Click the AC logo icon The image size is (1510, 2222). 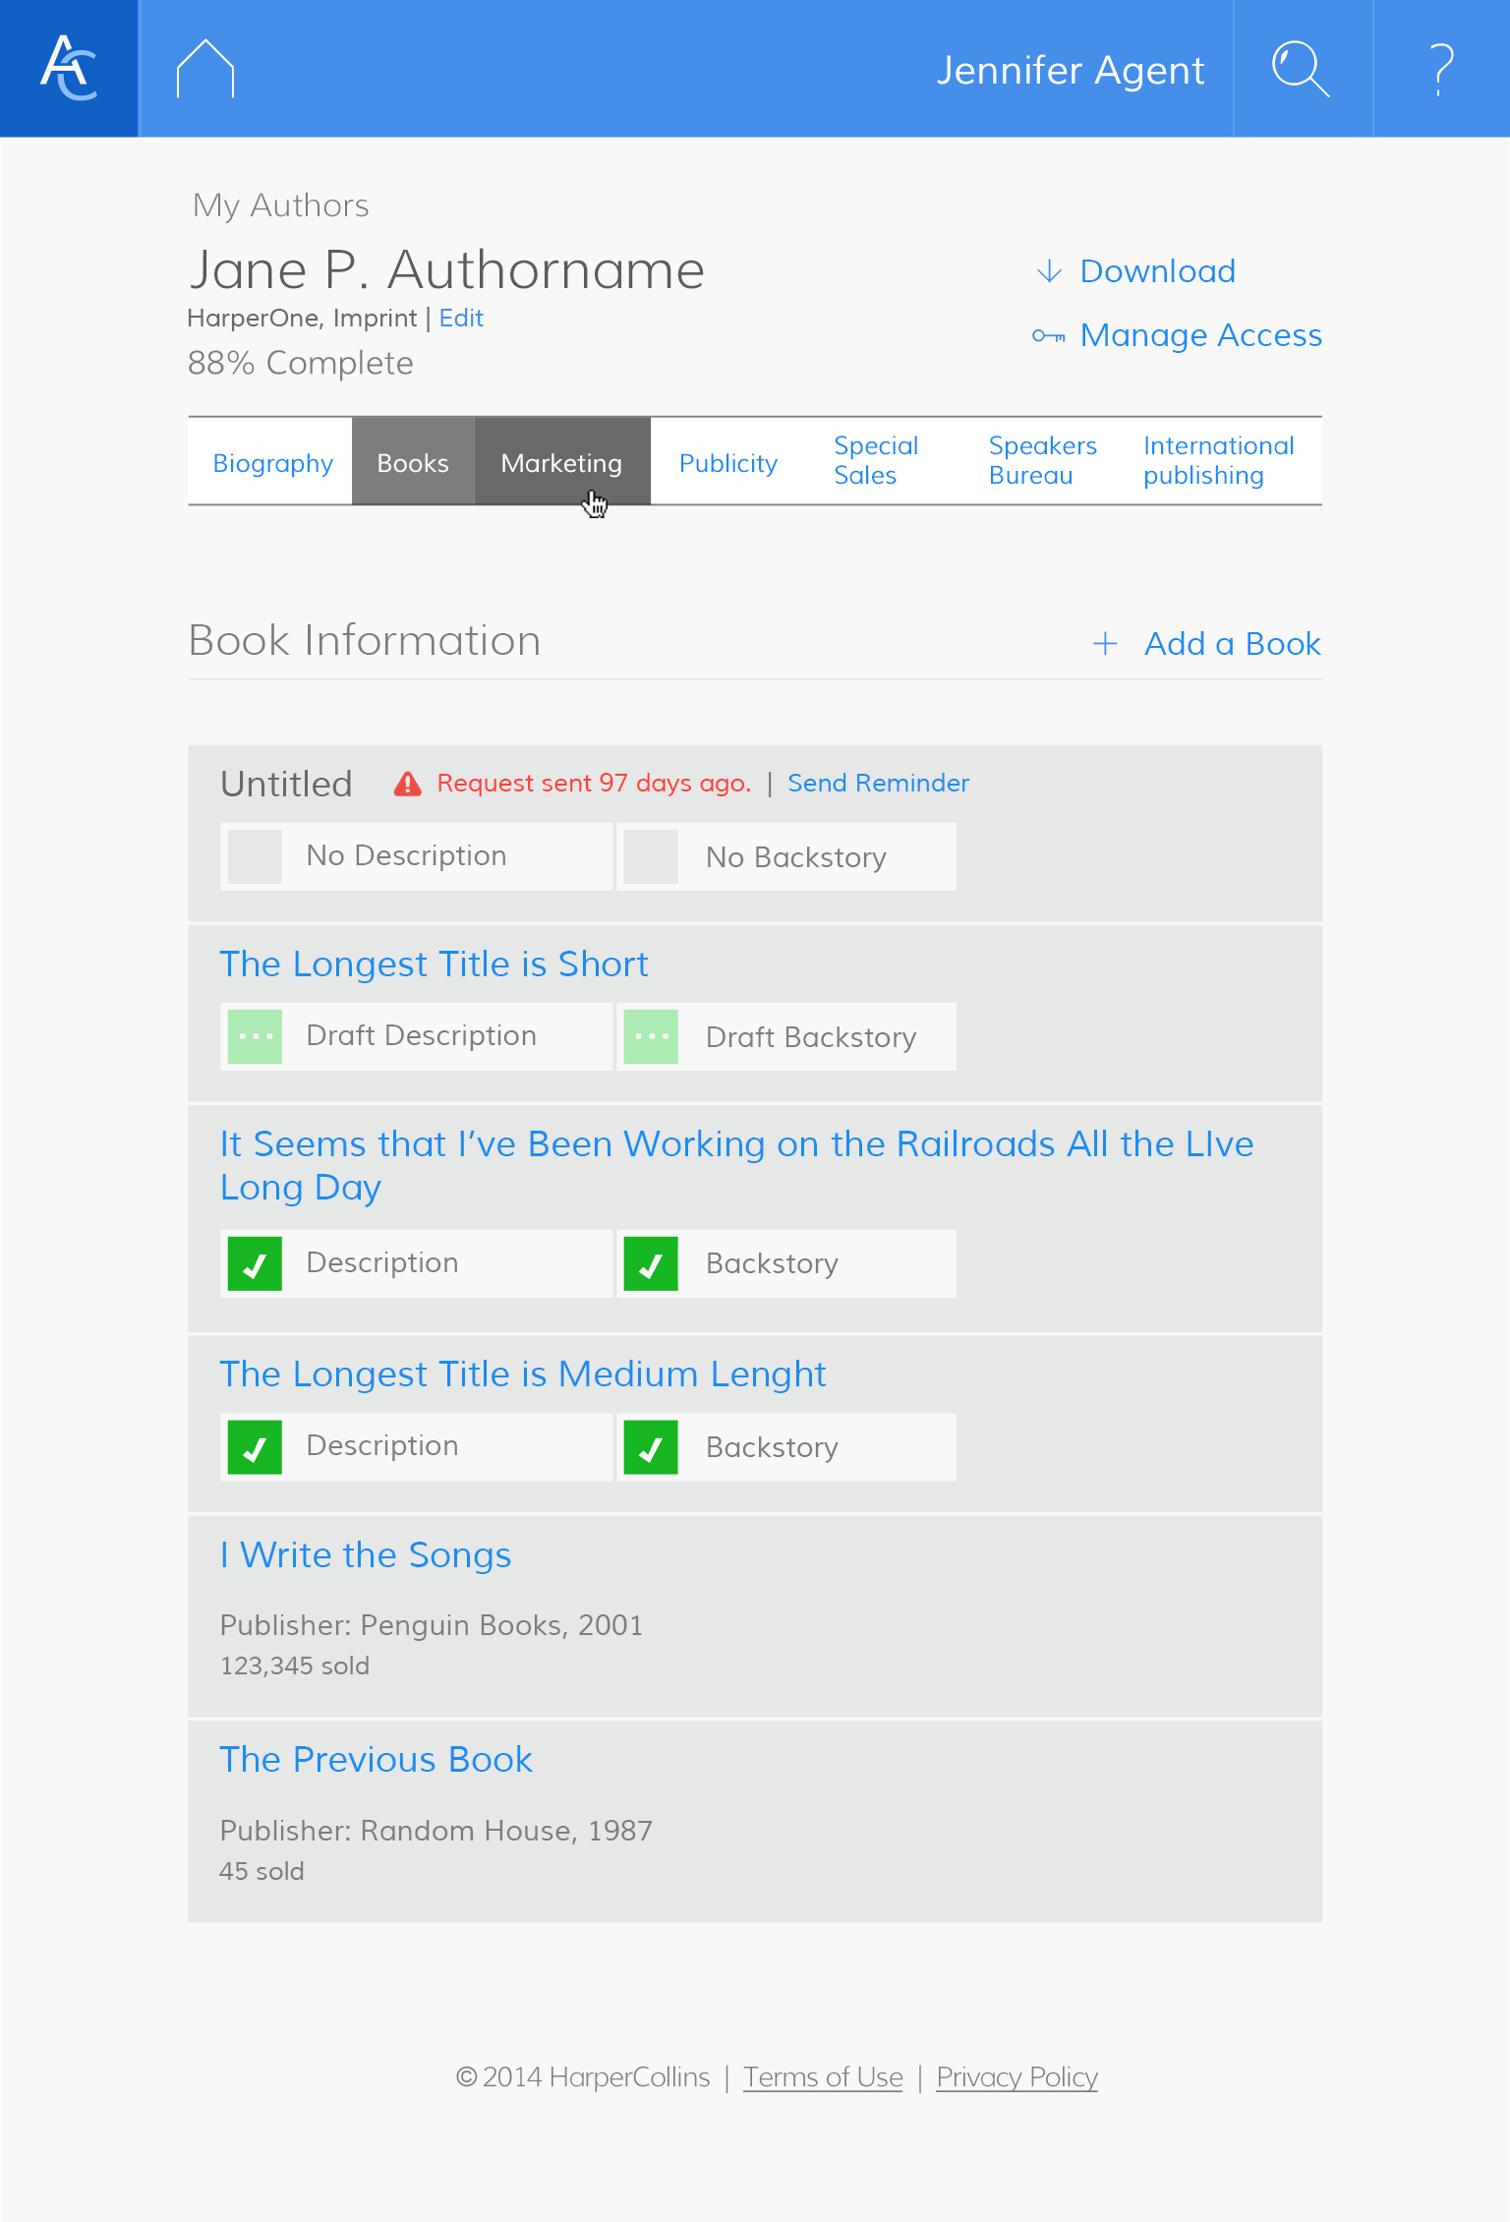pos(69,69)
